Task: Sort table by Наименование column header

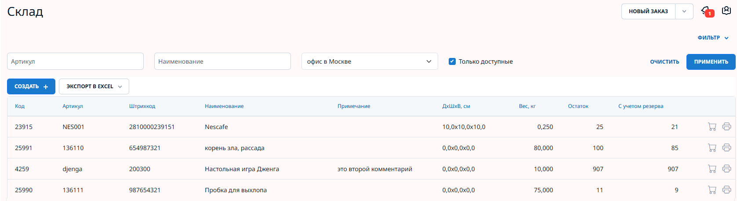Action: pos(224,106)
